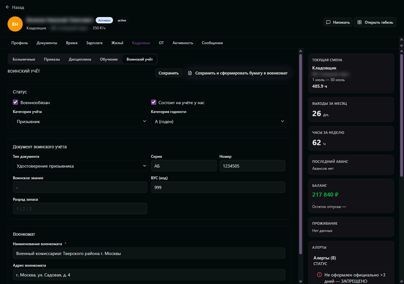The image size is (404, 284).
Task: Switch to the Документы tab
Action: (47, 43)
